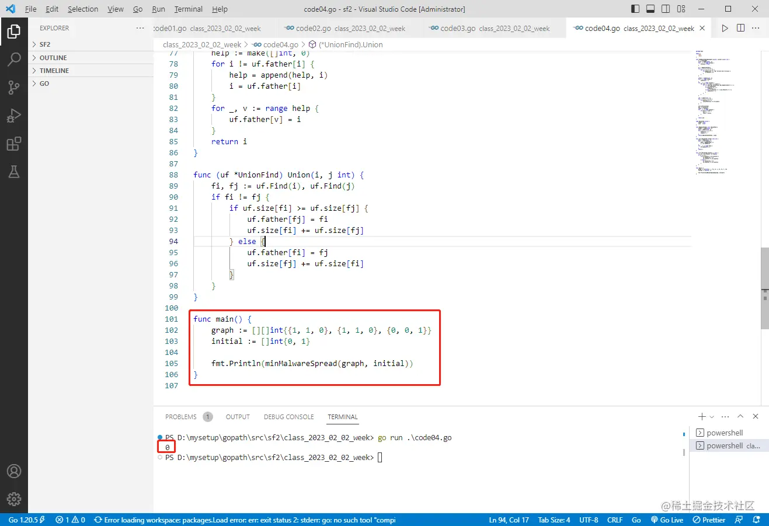The image size is (769, 526).
Task: Switch to code01.go editor tab
Action: 214,28
